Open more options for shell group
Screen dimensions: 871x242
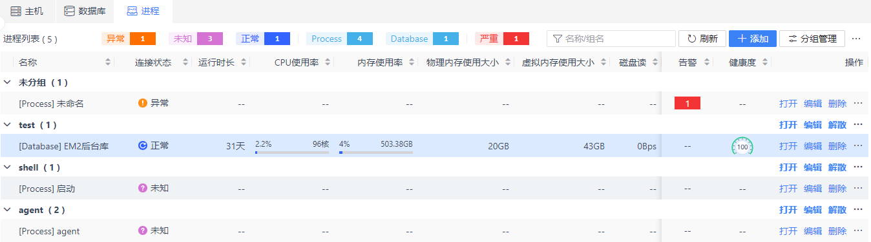coord(858,167)
